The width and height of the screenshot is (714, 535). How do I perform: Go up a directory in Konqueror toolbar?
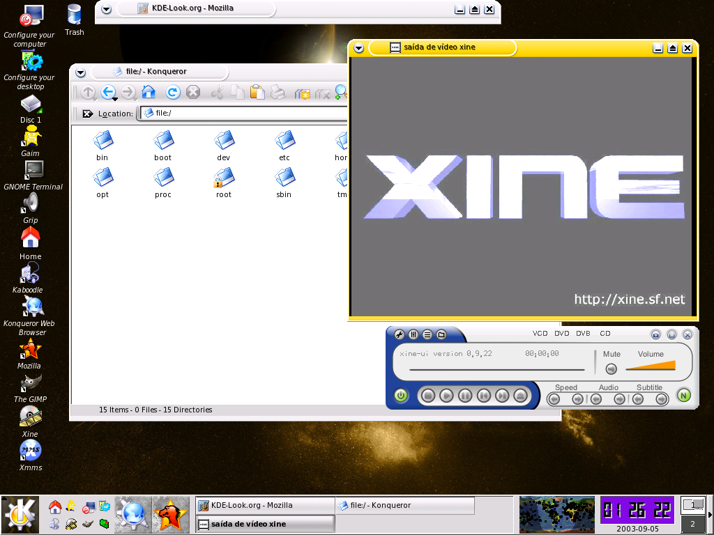(88, 93)
